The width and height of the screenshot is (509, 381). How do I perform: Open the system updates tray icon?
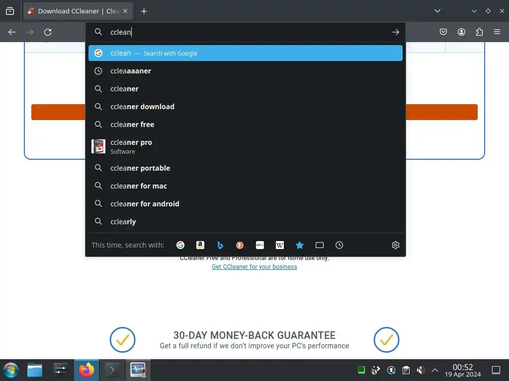391,370
